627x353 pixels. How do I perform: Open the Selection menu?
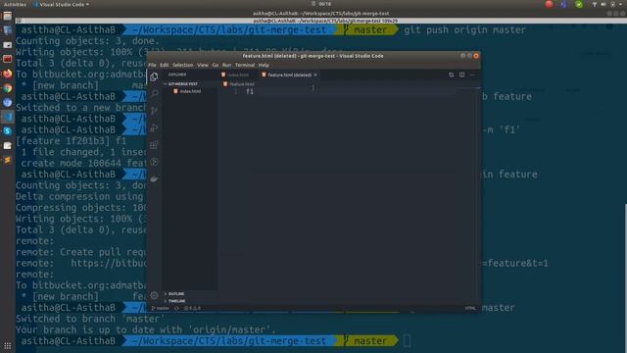coord(183,65)
